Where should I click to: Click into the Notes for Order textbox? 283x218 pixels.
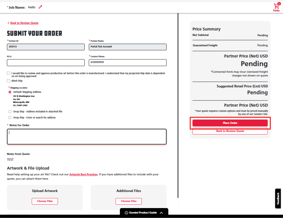click(x=86, y=137)
